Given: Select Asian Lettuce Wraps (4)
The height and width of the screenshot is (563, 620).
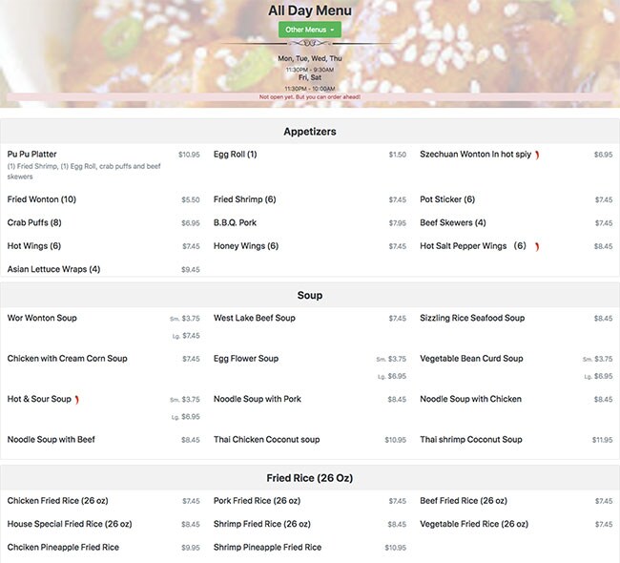Looking at the screenshot, I should point(53,269).
